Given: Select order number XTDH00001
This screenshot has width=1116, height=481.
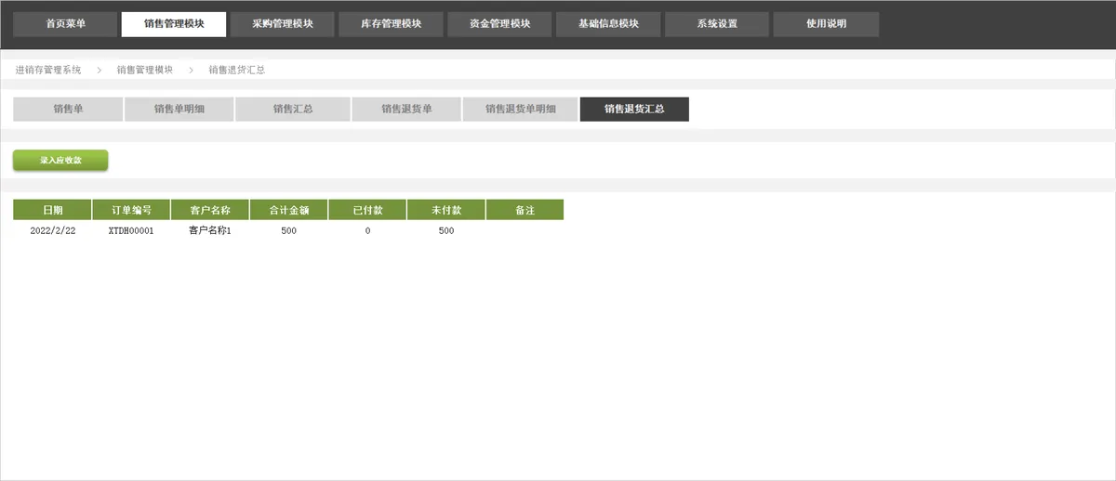Looking at the screenshot, I should point(131,231).
